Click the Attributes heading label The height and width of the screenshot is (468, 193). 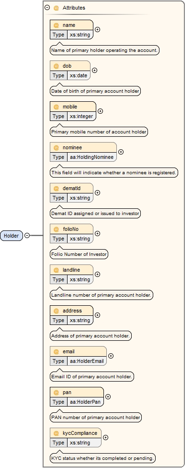74,8
